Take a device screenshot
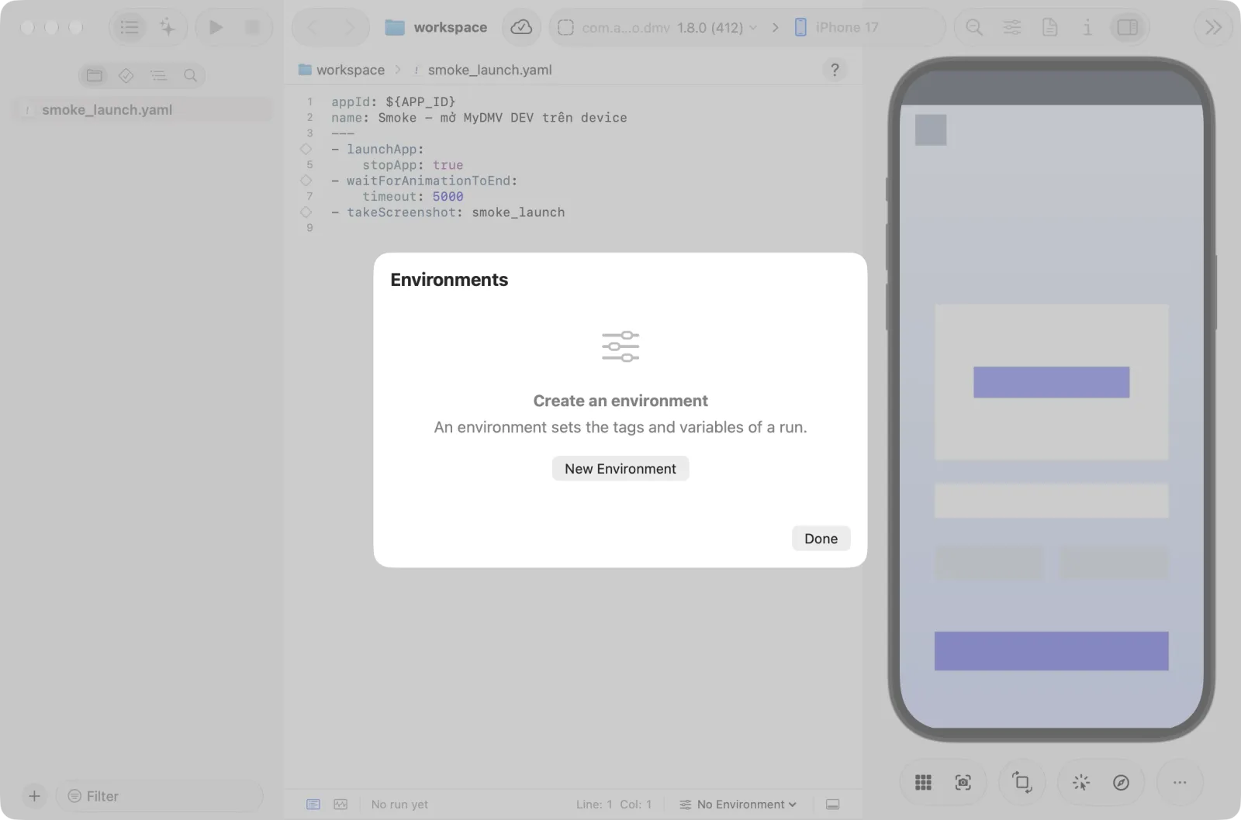The image size is (1241, 820). [x=963, y=783]
